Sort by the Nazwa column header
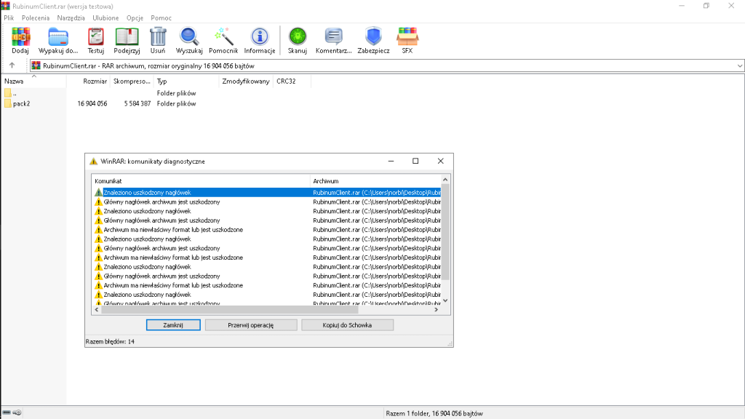Image resolution: width=745 pixels, height=419 pixels. point(33,81)
